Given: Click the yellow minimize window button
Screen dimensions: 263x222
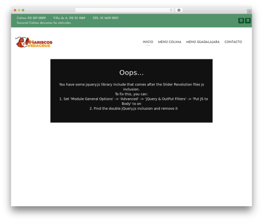Looking at the screenshot, I should point(19,10).
